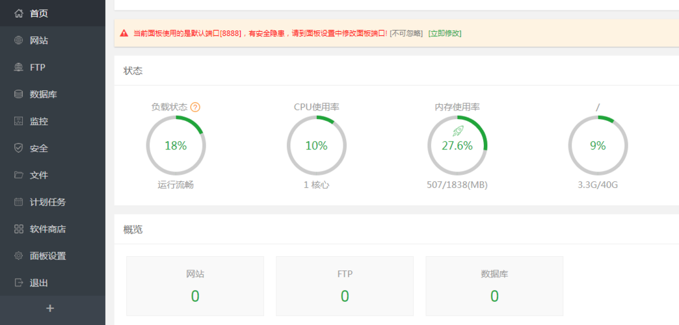
Task: Click the default port 8888 warning text
Action: [x=261, y=33]
